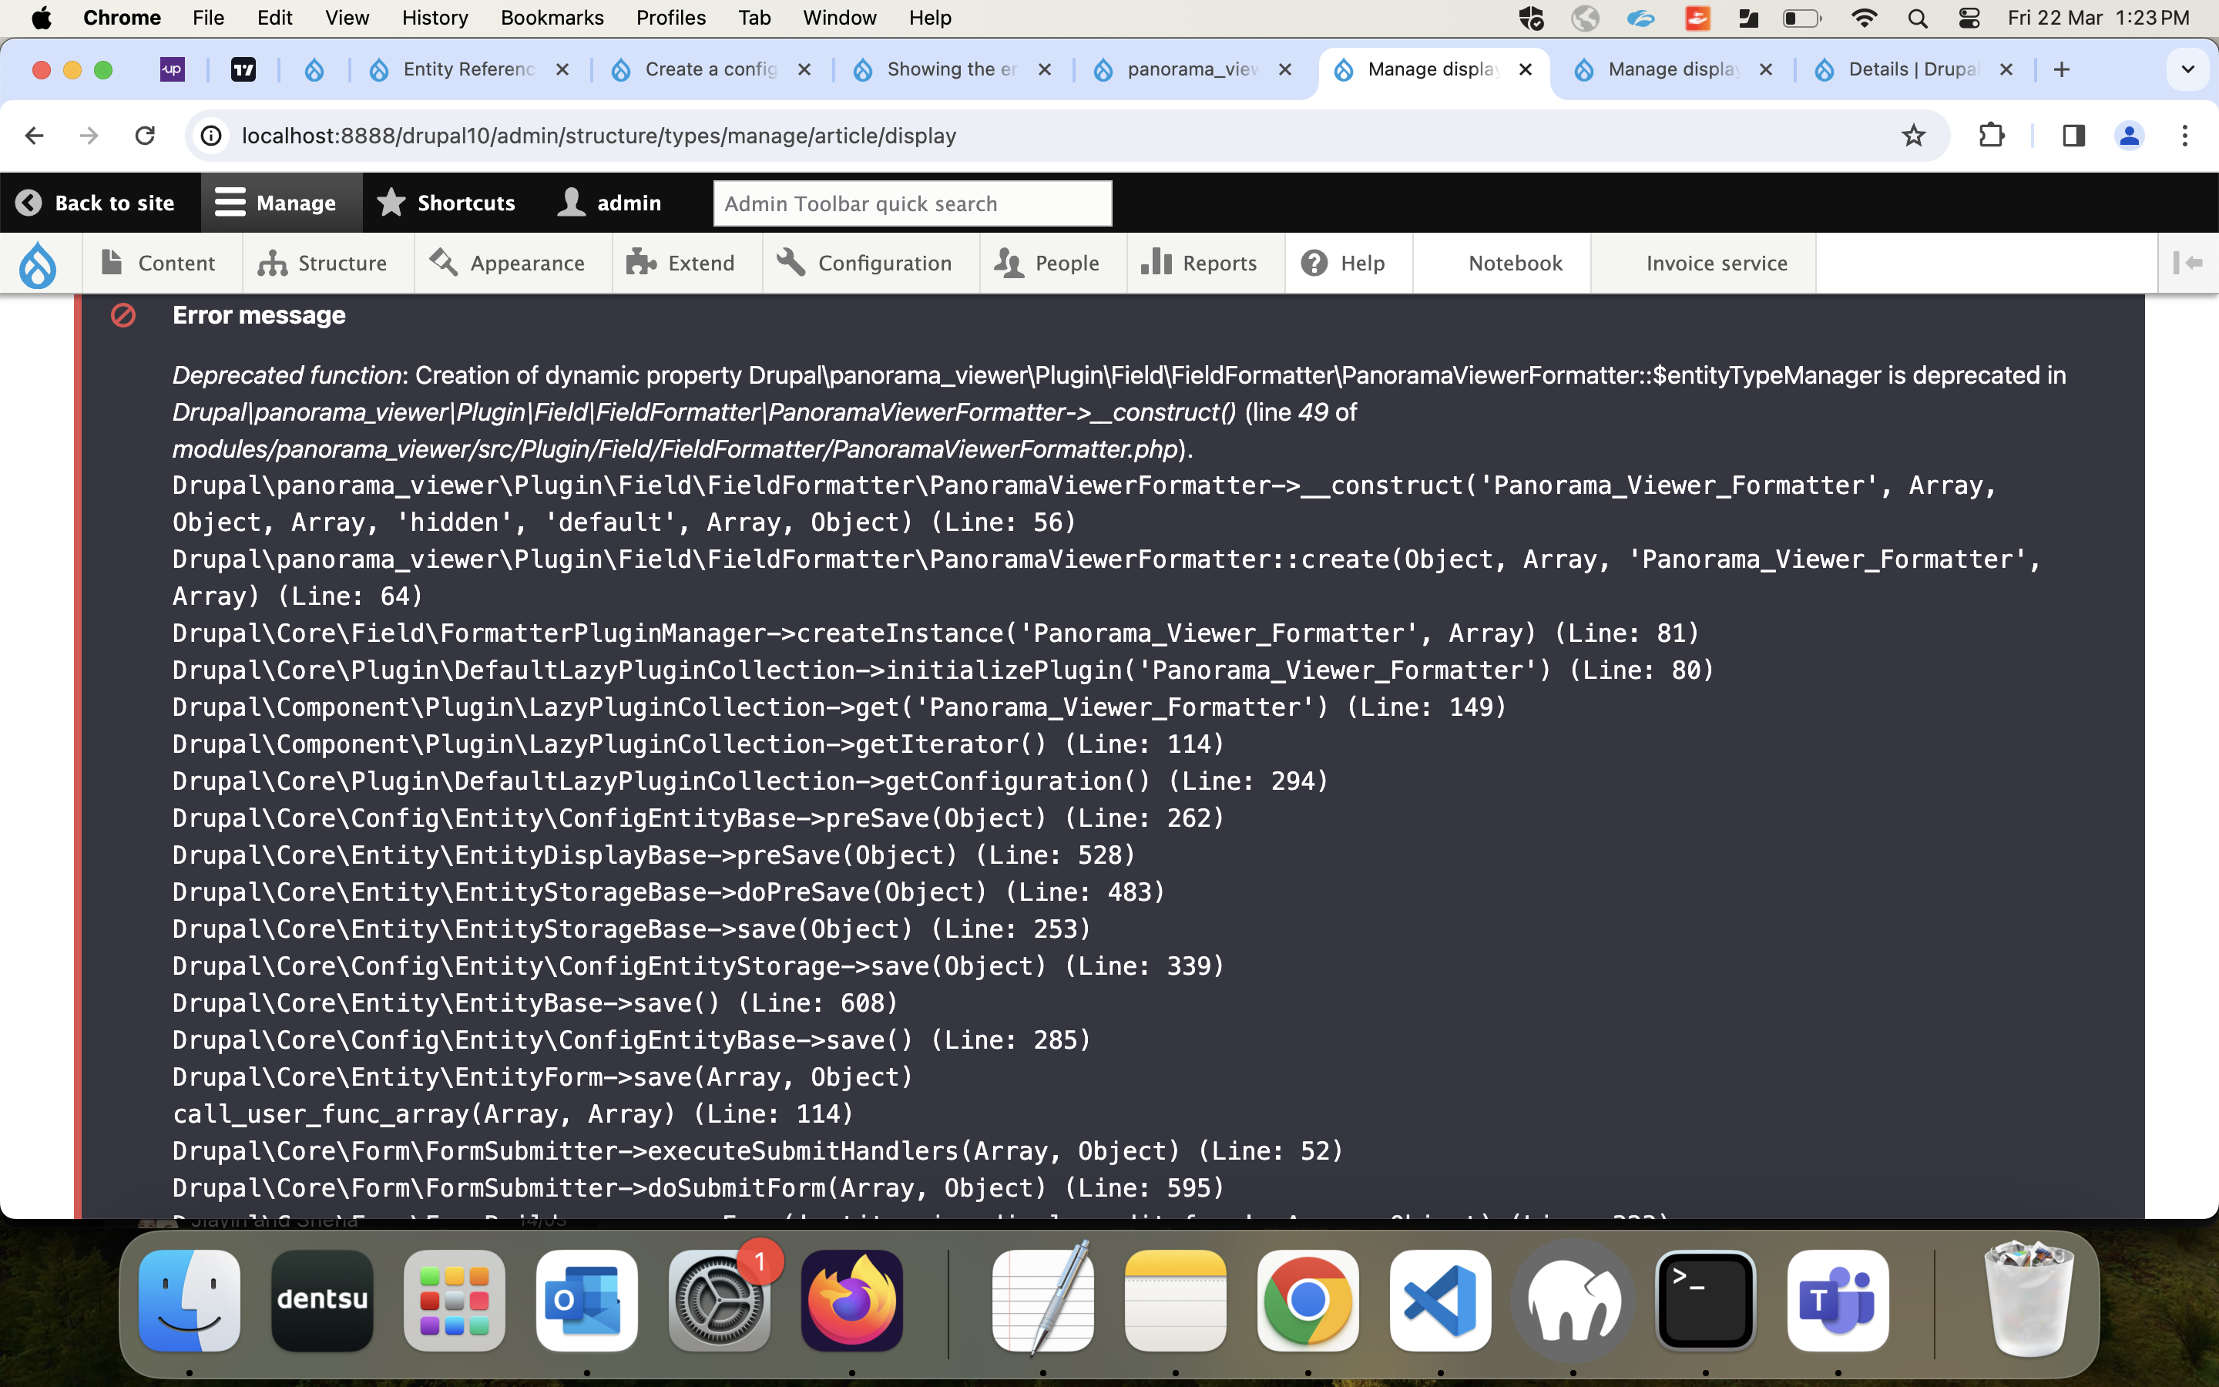Open the Bookmarks menu

pos(551,18)
